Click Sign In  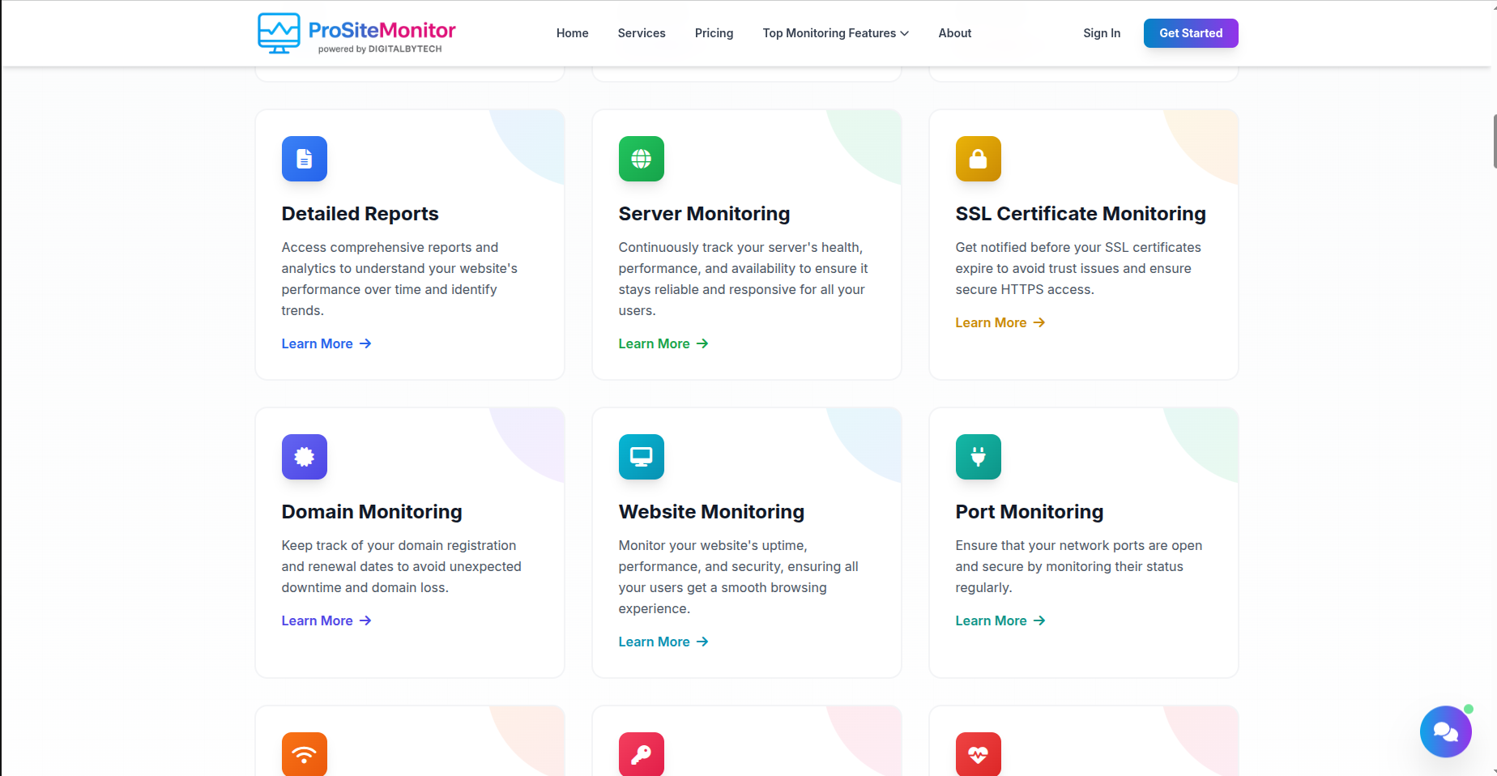click(x=1102, y=33)
